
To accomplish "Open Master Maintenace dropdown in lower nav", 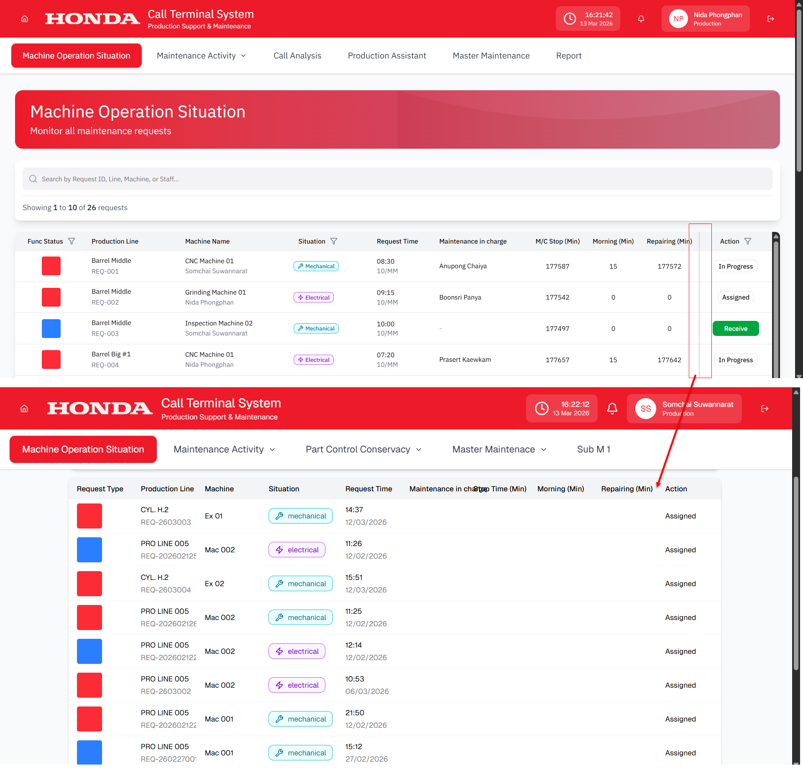I will click(499, 449).
